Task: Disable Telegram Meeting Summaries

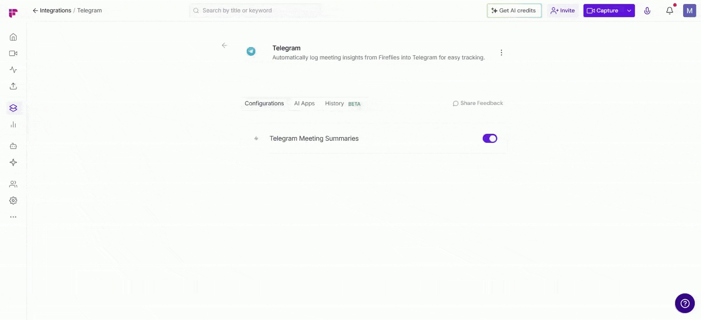Action: pos(490,138)
